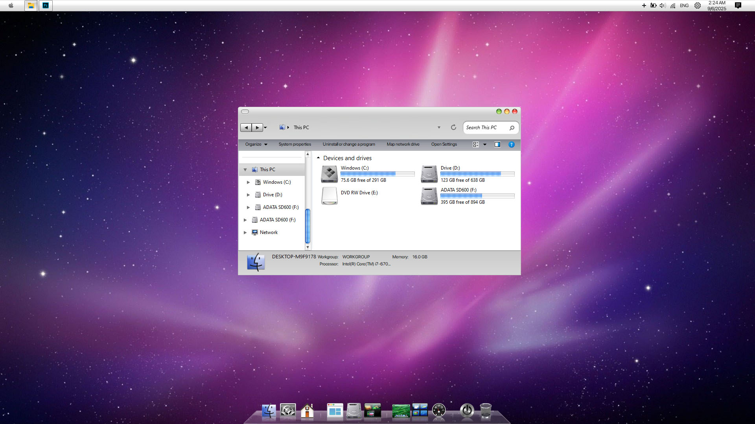755x424 pixels.
Task: Collapse the Devices and drives group
Action: click(x=318, y=158)
